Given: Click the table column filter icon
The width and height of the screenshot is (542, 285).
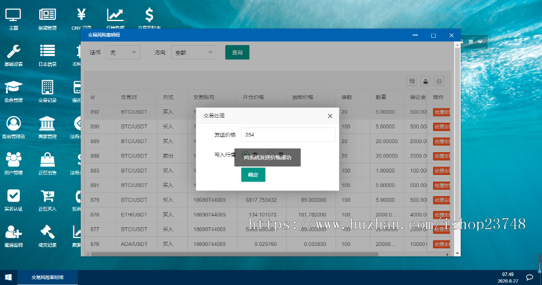Looking at the screenshot, I should (412, 81).
